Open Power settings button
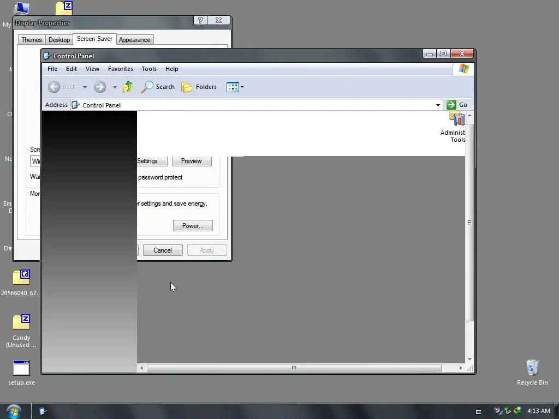This screenshot has width=559, height=419. click(x=193, y=225)
